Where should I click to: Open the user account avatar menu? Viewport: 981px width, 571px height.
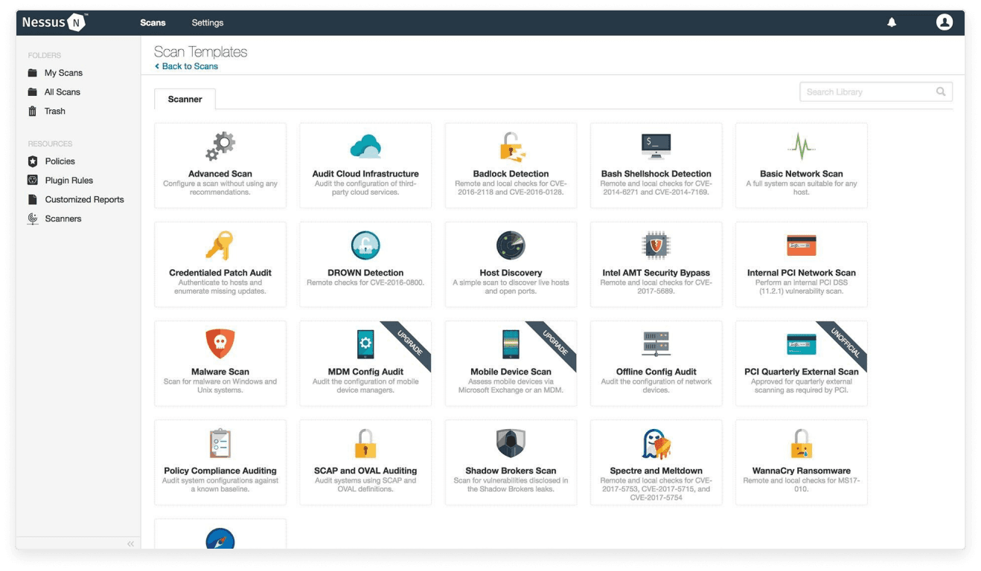pos(944,22)
